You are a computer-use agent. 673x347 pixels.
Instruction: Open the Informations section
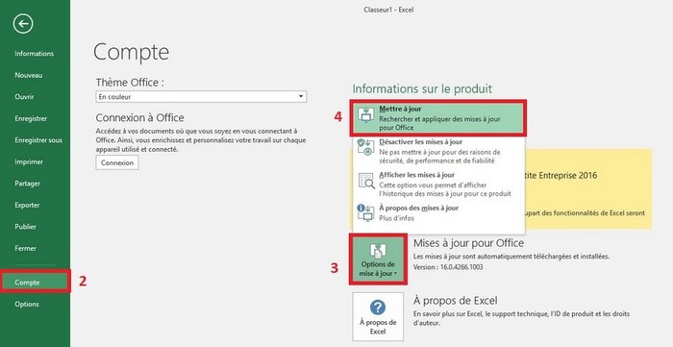(35, 54)
